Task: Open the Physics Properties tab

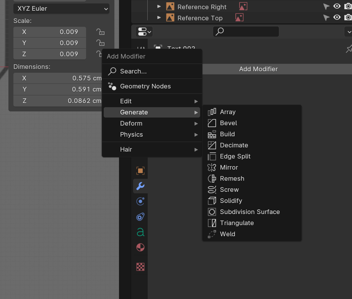Action: tap(140, 217)
